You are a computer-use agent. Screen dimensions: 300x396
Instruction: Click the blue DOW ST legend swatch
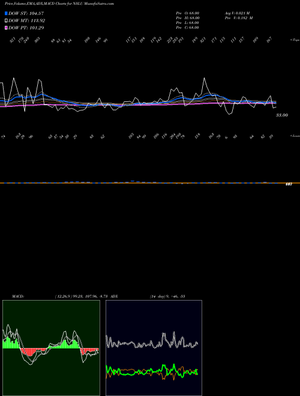coord(6,13)
